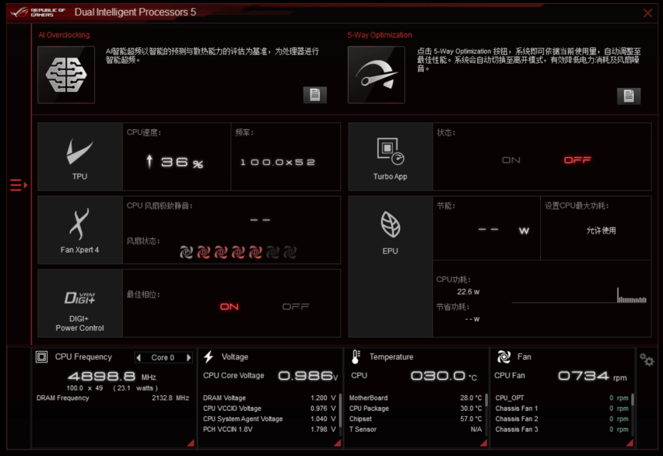The height and width of the screenshot is (456, 663).
Task: Click the Chassis Fan 2 row
Action: 562,419
